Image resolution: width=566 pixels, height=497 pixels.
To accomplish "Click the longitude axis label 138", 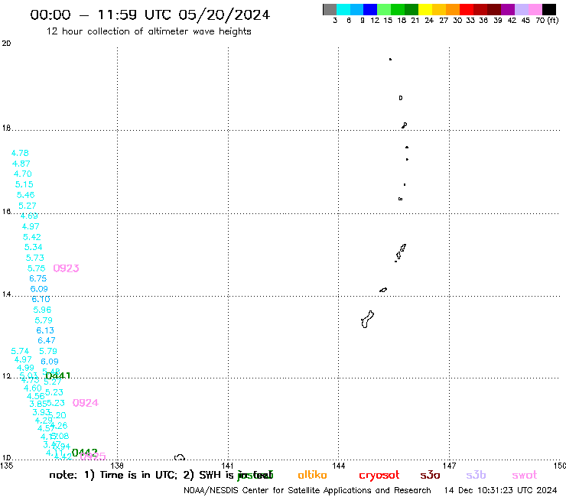I will 117,466.
